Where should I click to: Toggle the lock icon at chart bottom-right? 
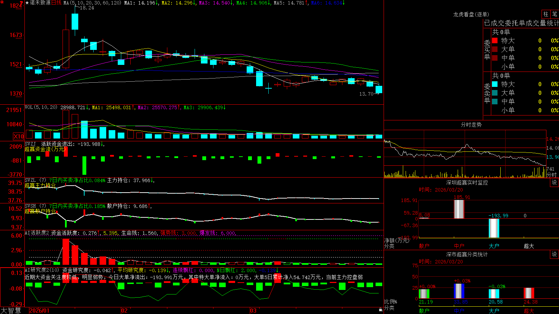coord(381,310)
